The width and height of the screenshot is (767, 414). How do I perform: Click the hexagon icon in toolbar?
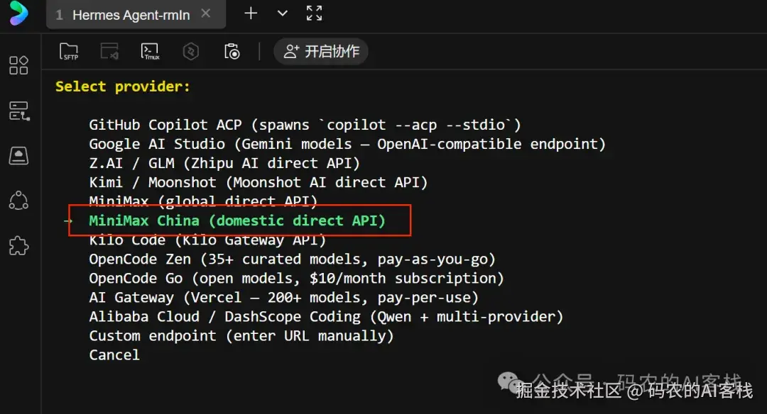pos(191,51)
